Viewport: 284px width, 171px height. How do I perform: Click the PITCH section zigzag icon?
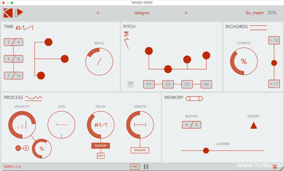[x=127, y=40]
